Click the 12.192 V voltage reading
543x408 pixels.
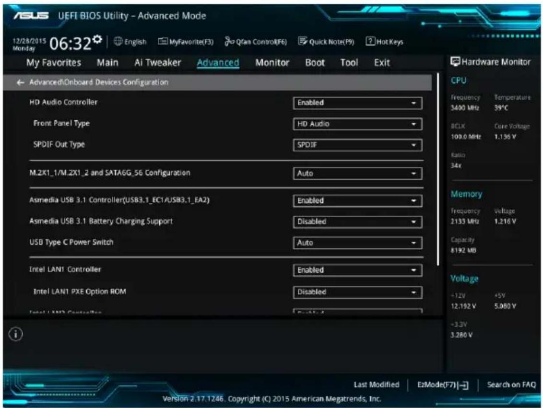pos(463,306)
